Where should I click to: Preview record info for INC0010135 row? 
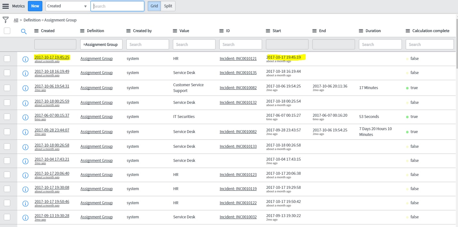[25, 73]
